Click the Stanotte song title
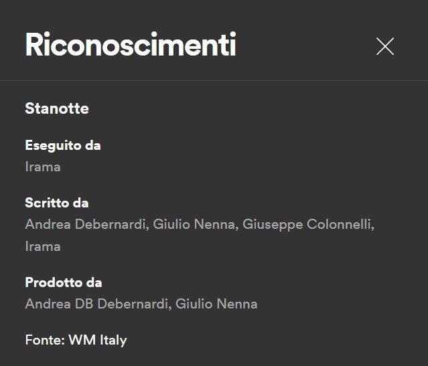Image resolution: width=428 pixels, height=366 pixels. pyautogui.click(x=57, y=108)
